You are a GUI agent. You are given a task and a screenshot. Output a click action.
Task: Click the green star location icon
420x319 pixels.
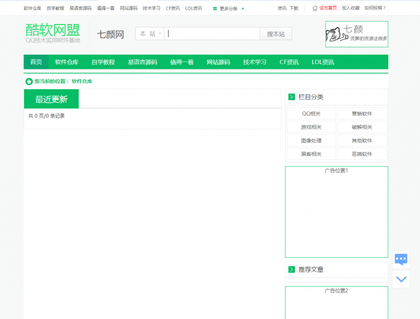(x=29, y=82)
